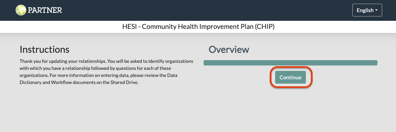Open the English language dropdown
396x132 pixels.
tap(367, 10)
